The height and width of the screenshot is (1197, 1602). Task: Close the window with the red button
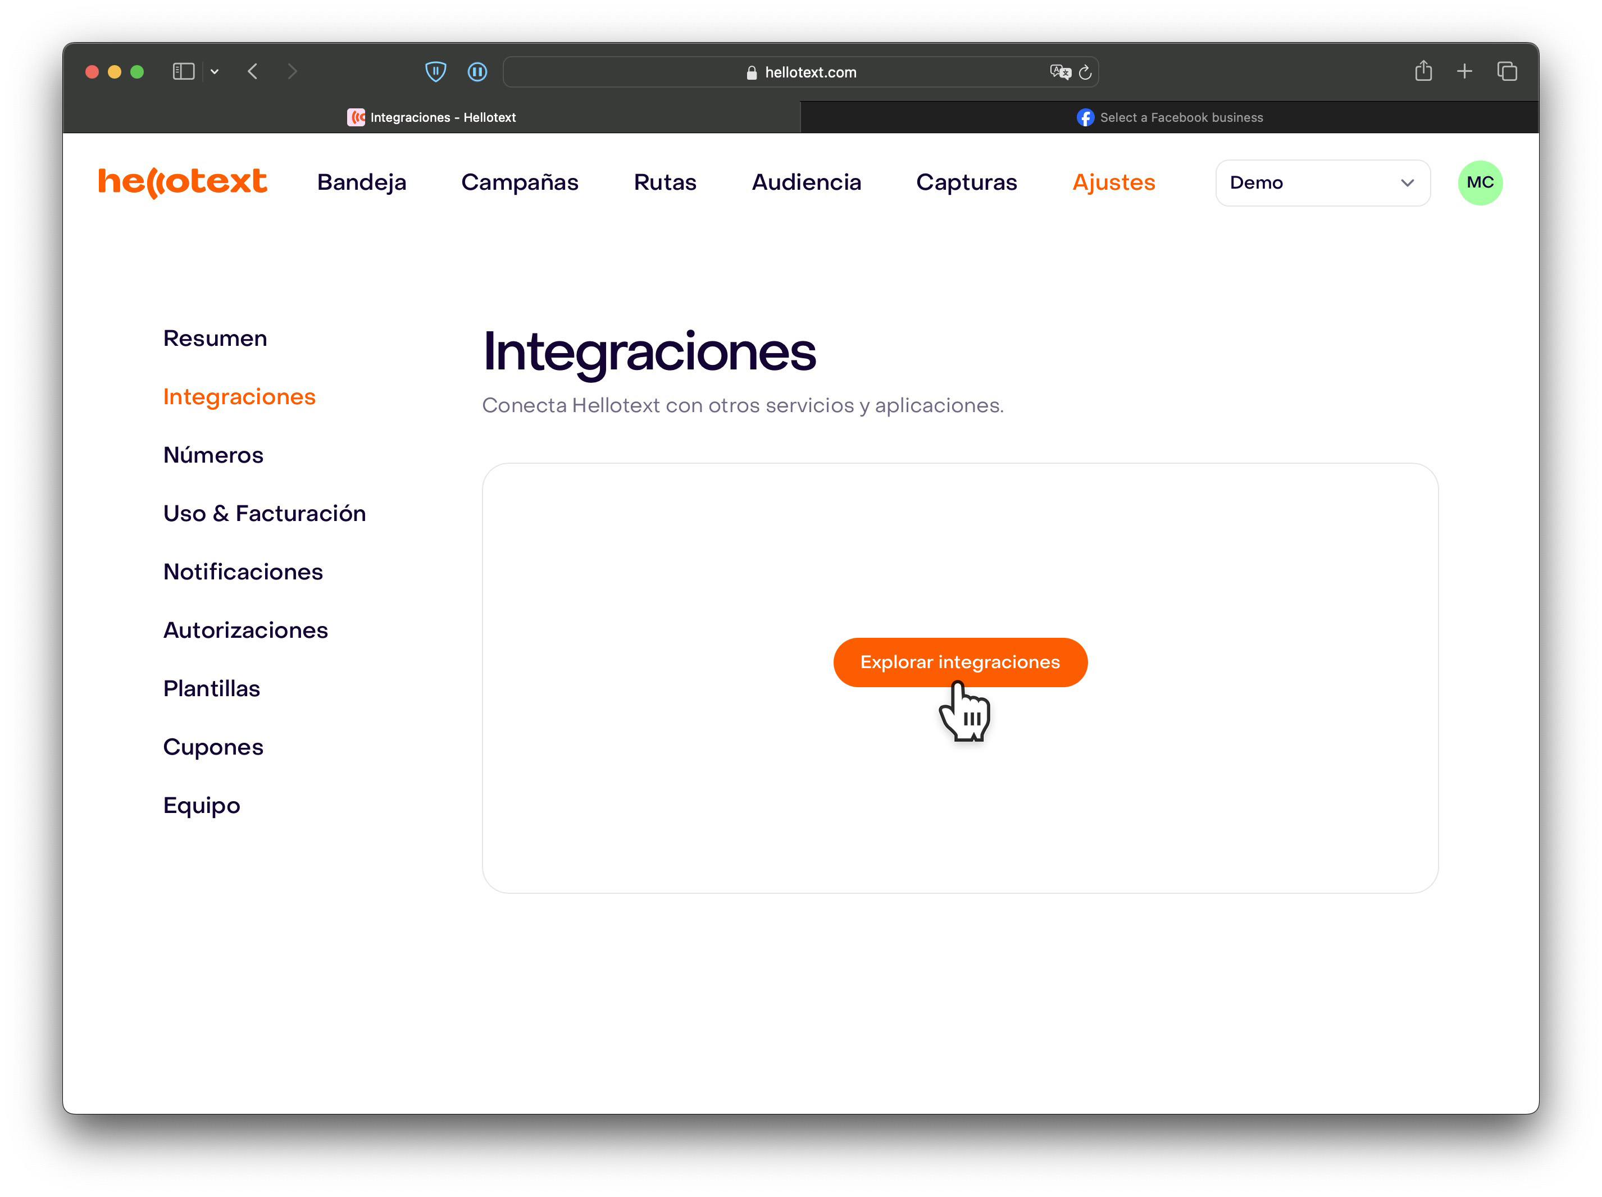pos(92,72)
